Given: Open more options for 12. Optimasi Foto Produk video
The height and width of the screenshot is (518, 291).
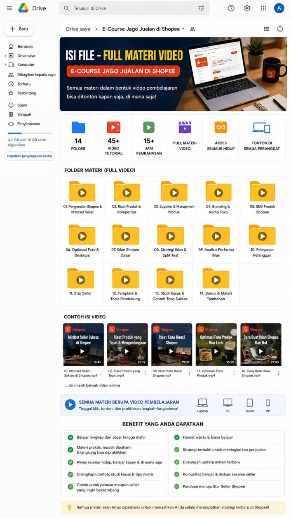Looking at the screenshot, I should pyautogui.click(x=234, y=373).
